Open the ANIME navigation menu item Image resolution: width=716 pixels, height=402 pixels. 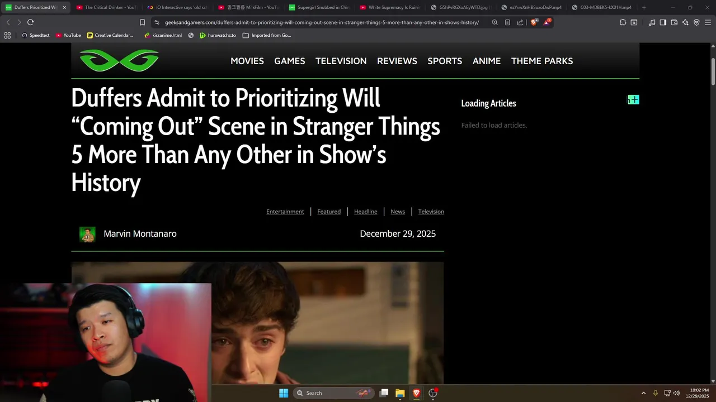click(x=487, y=61)
